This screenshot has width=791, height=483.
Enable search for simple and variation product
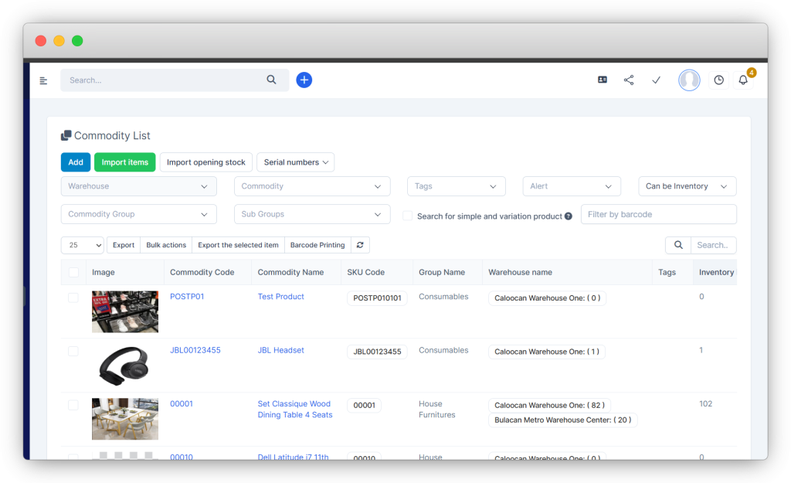[408, 216]
